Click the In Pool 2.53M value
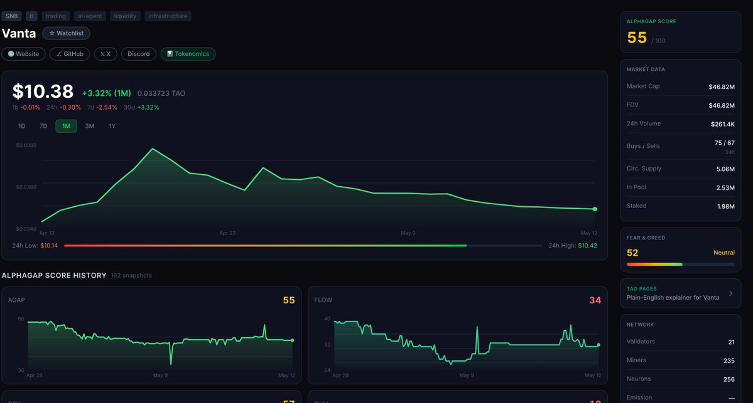 [x=725, y=188]
